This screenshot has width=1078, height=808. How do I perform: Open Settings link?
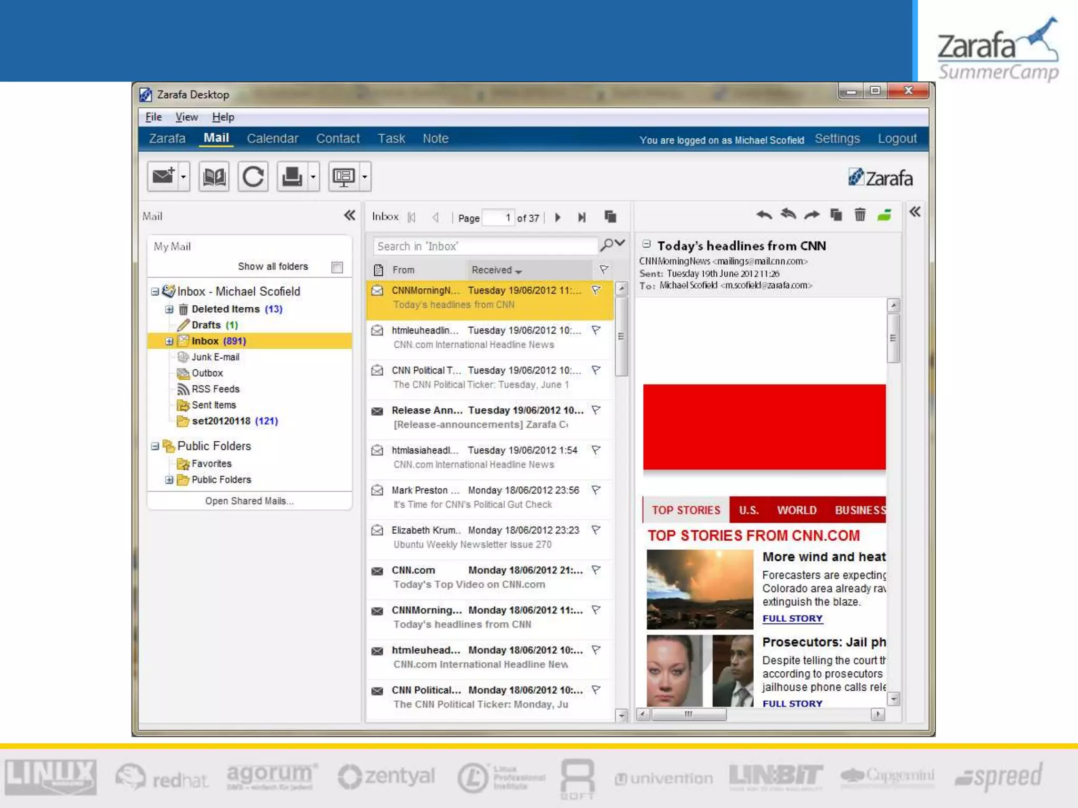point(837,138)
